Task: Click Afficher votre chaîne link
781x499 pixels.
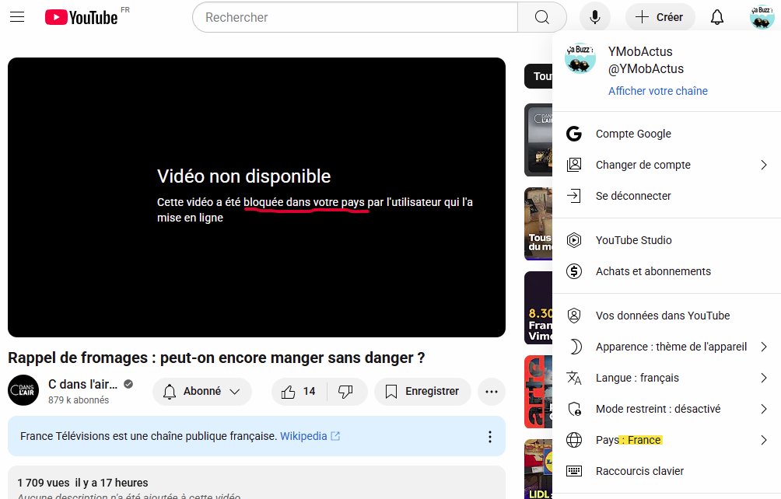Action: pos(657,91)
